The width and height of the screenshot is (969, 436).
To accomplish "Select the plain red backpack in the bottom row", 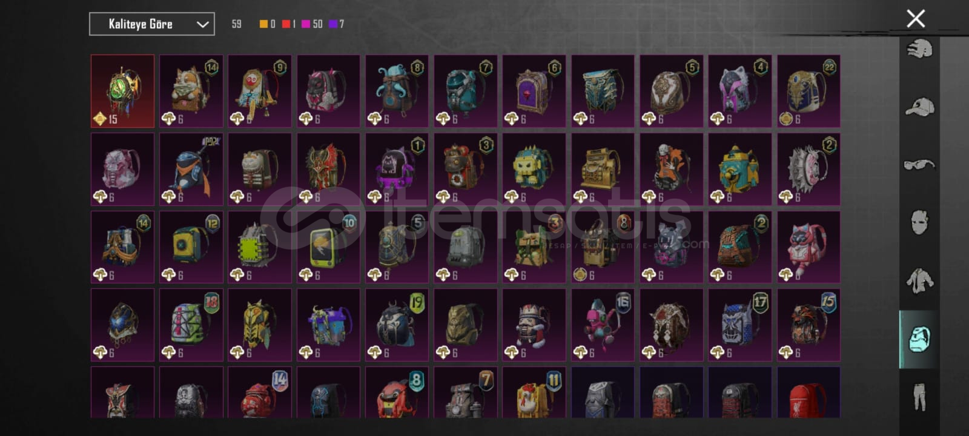I will [809, 392].
